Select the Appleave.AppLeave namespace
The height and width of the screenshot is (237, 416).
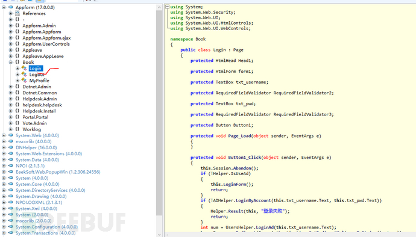[43, 56]
